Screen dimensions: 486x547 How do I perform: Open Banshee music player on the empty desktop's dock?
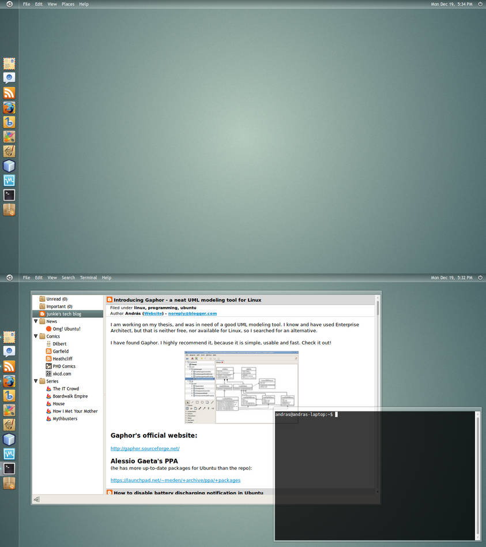click(9, 122)
